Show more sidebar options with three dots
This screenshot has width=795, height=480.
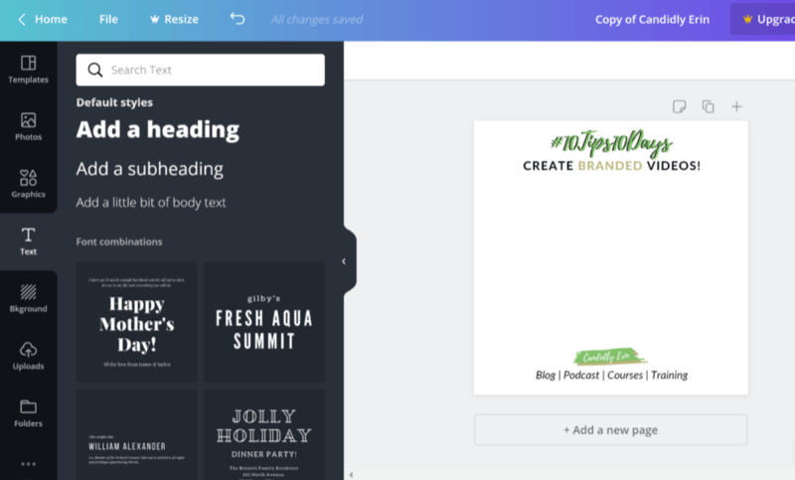point(29,464)
